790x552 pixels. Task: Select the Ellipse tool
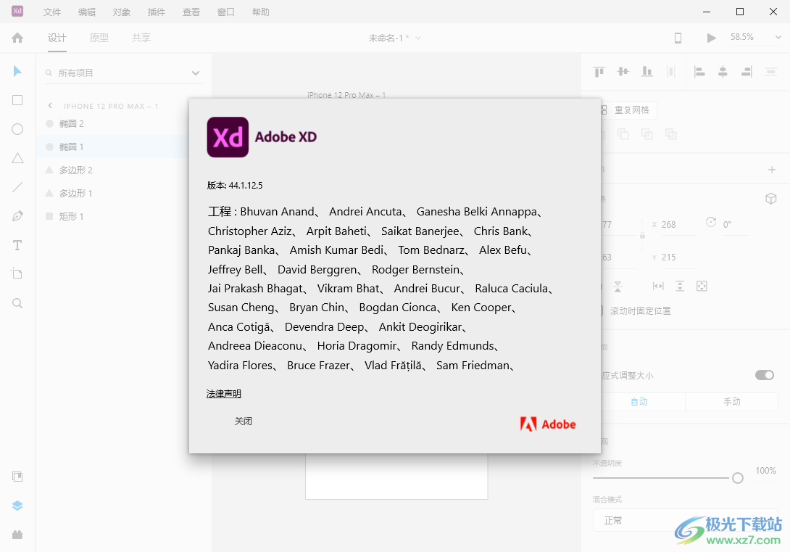pos(17,129)
